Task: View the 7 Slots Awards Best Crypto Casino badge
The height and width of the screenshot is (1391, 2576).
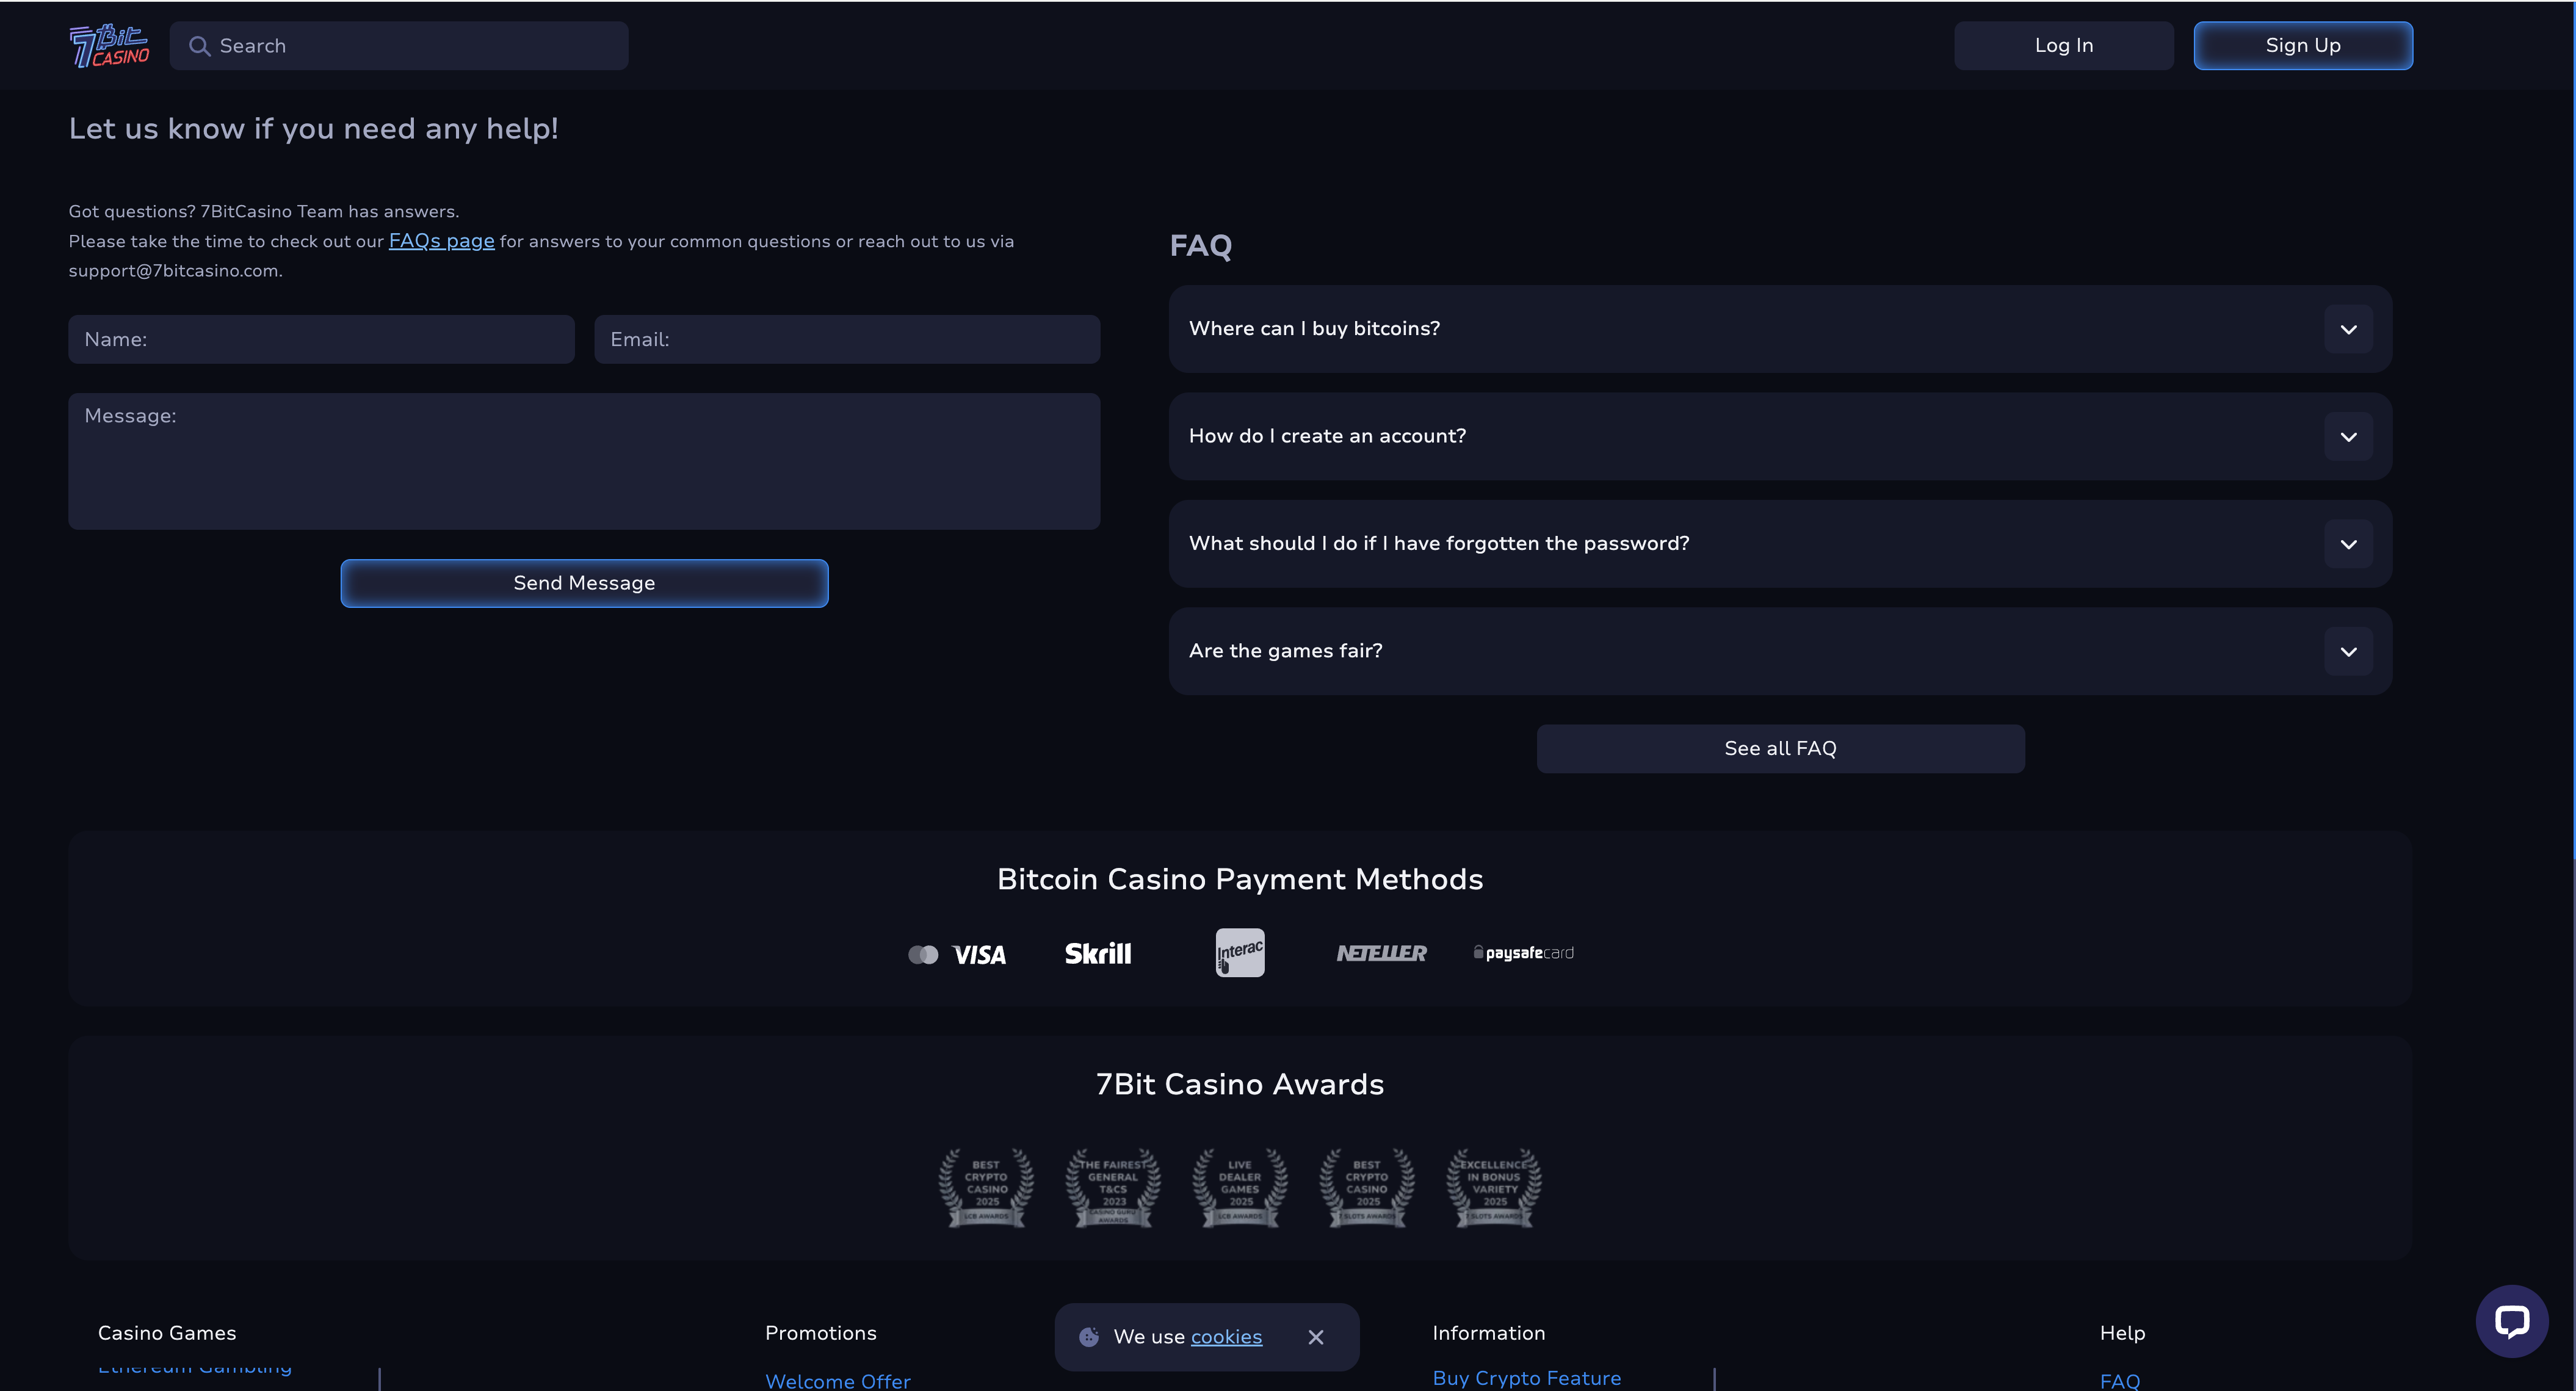Action: 1367,1188
